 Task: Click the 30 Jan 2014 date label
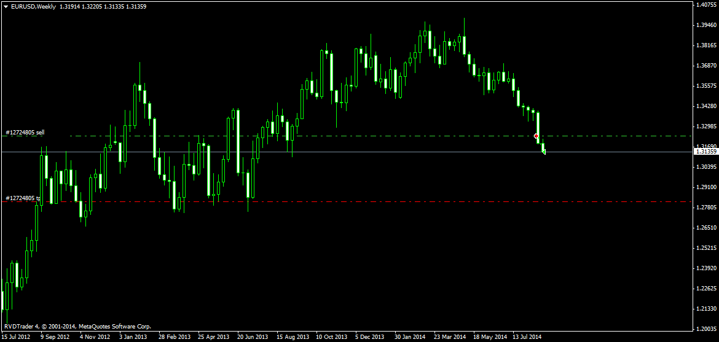point(411,336)
